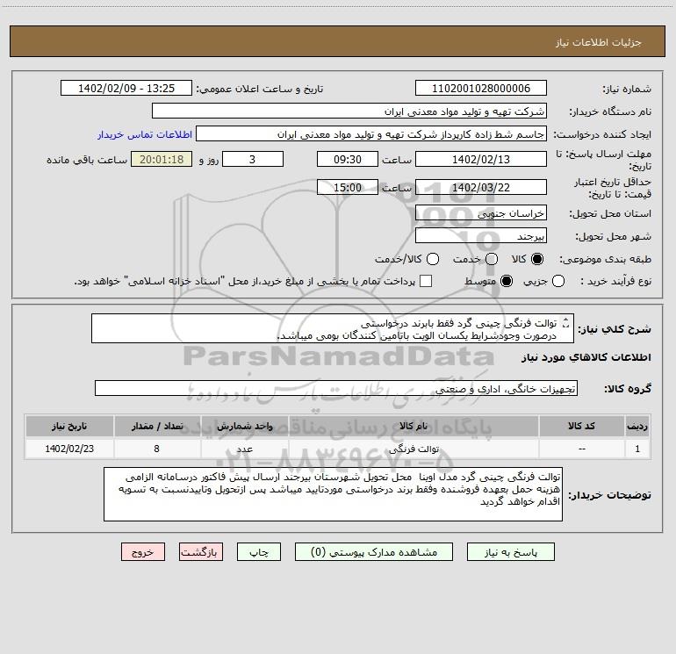Click the city field بیرجند
The image size is (676, 654).
coord(481,236)
